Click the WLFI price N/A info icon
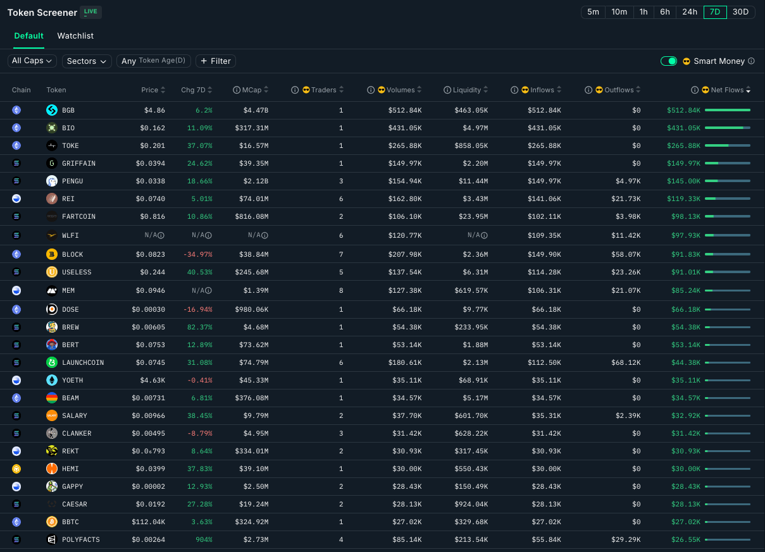Image resolution: width=765 pixels, height=552 pixels. click(x=161, y=235)
